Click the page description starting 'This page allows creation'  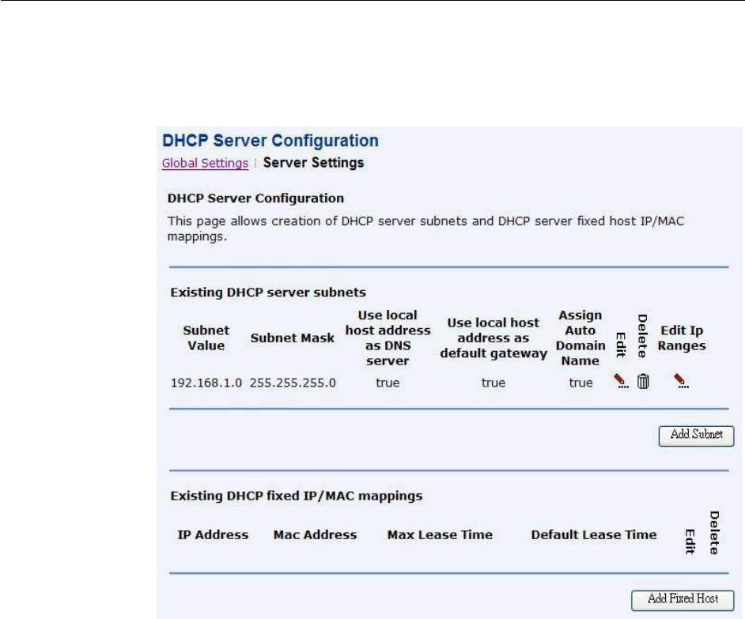tap(425, 228)
